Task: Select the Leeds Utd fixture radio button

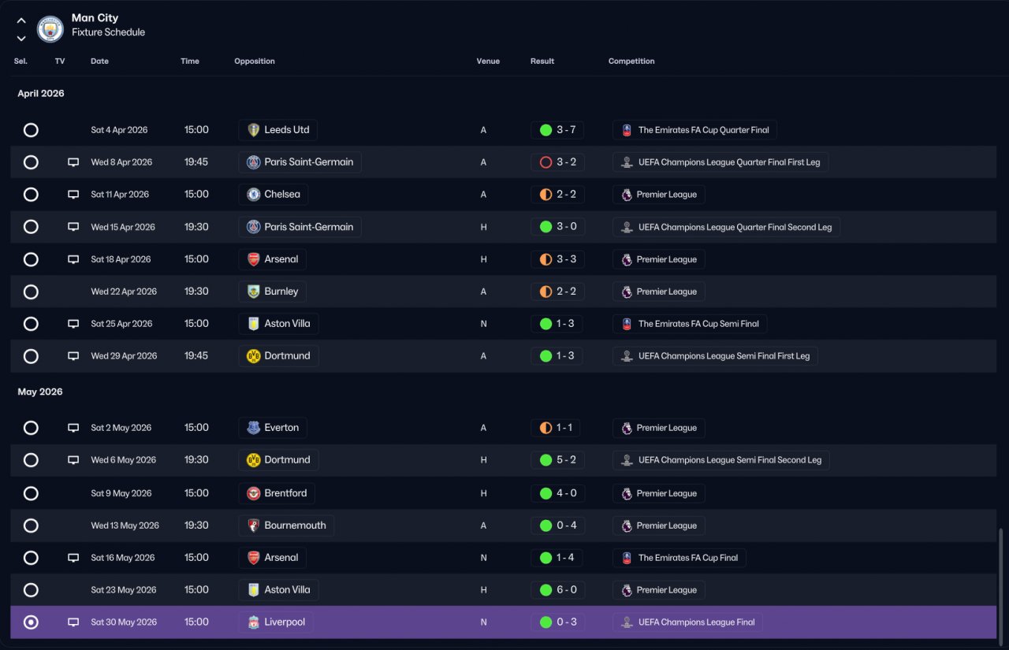Action: pyautogui.click(x=31, y=130)
